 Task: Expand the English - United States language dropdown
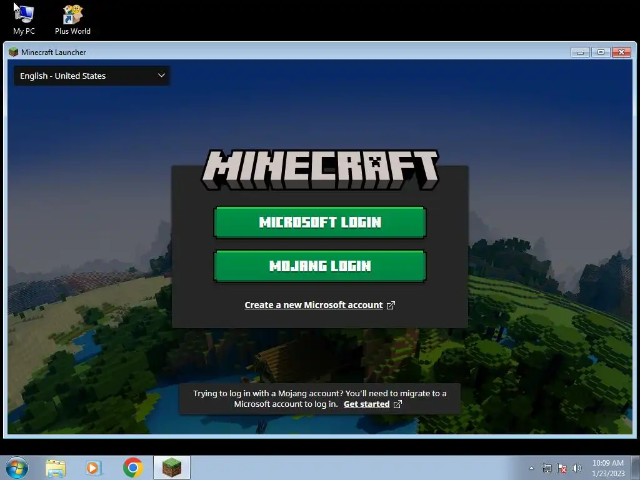point(92,76)
